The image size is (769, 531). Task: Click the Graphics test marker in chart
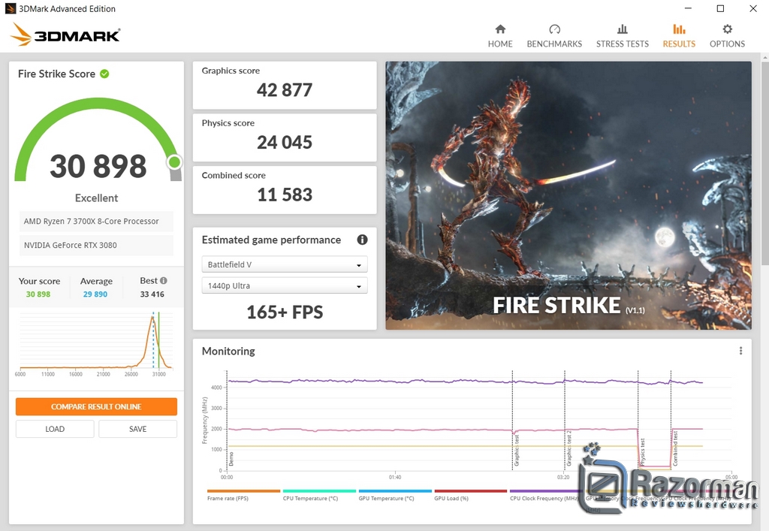517,451
